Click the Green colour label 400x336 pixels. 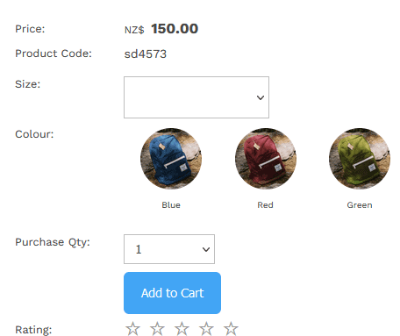click(360, 205)
